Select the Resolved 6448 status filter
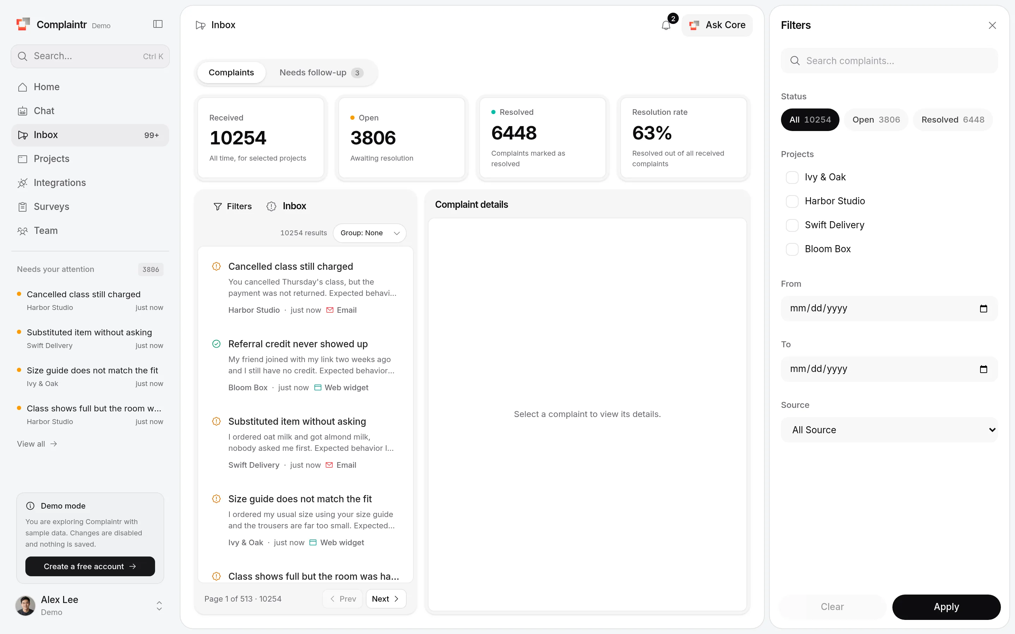 (953, 120)
